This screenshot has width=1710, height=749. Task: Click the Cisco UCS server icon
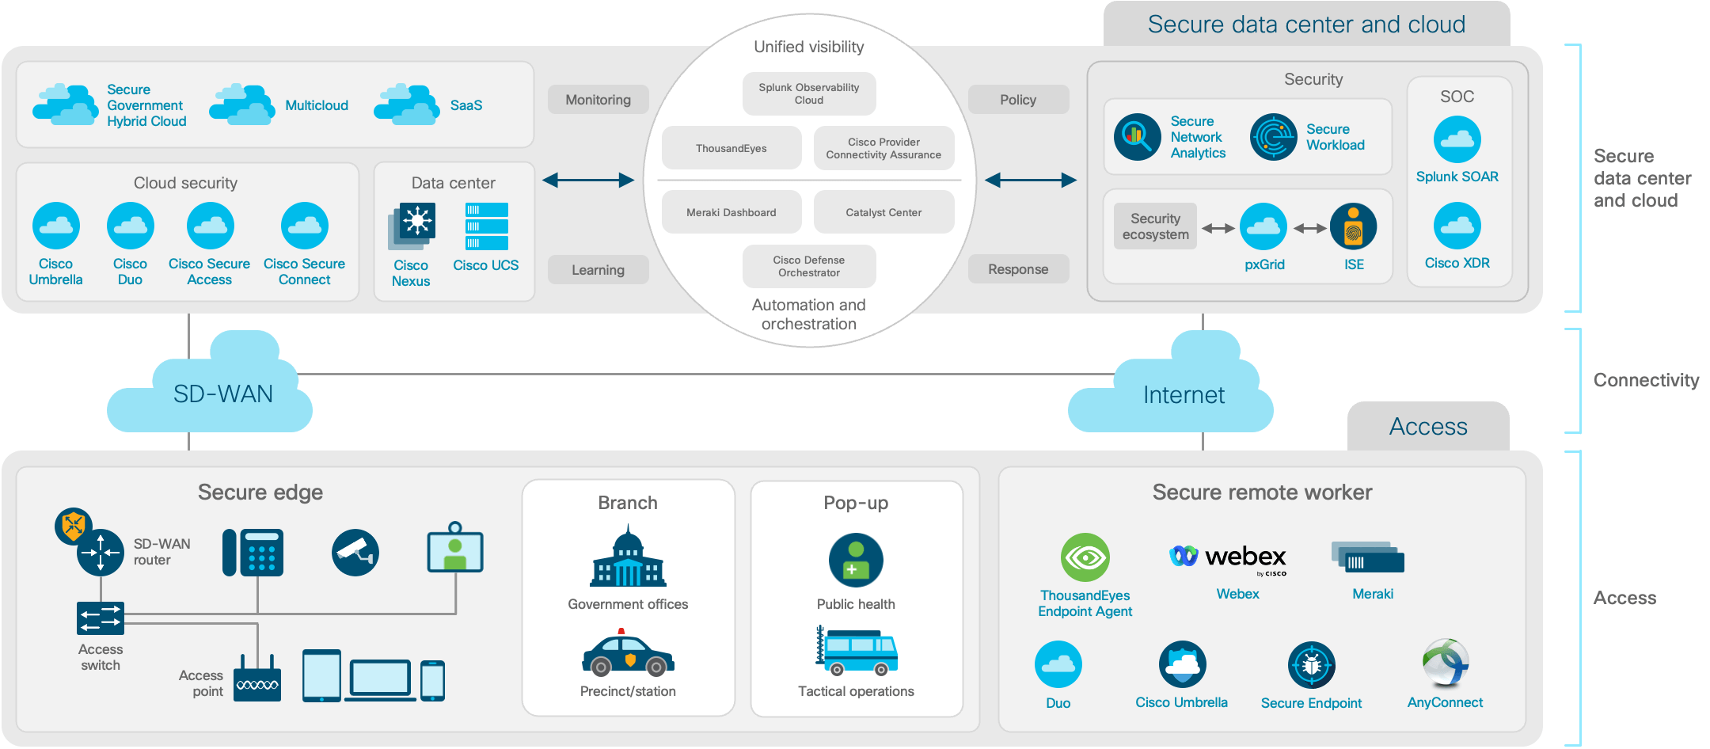486,226
